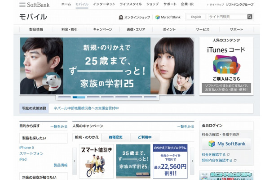Open the ライフスタイル menu item
The height and width of the screenshot is (180, 274).
(x=131, y=4)
